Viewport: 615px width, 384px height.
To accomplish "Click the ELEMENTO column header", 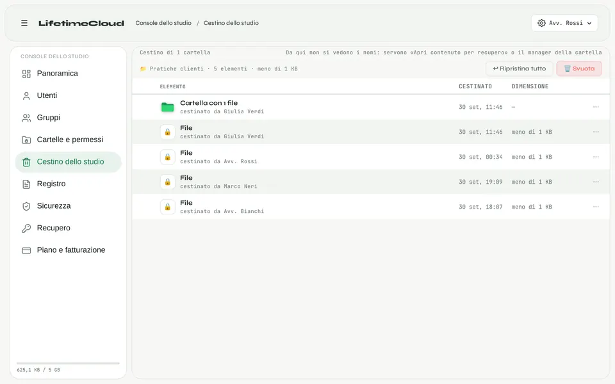I will point(172,86).
